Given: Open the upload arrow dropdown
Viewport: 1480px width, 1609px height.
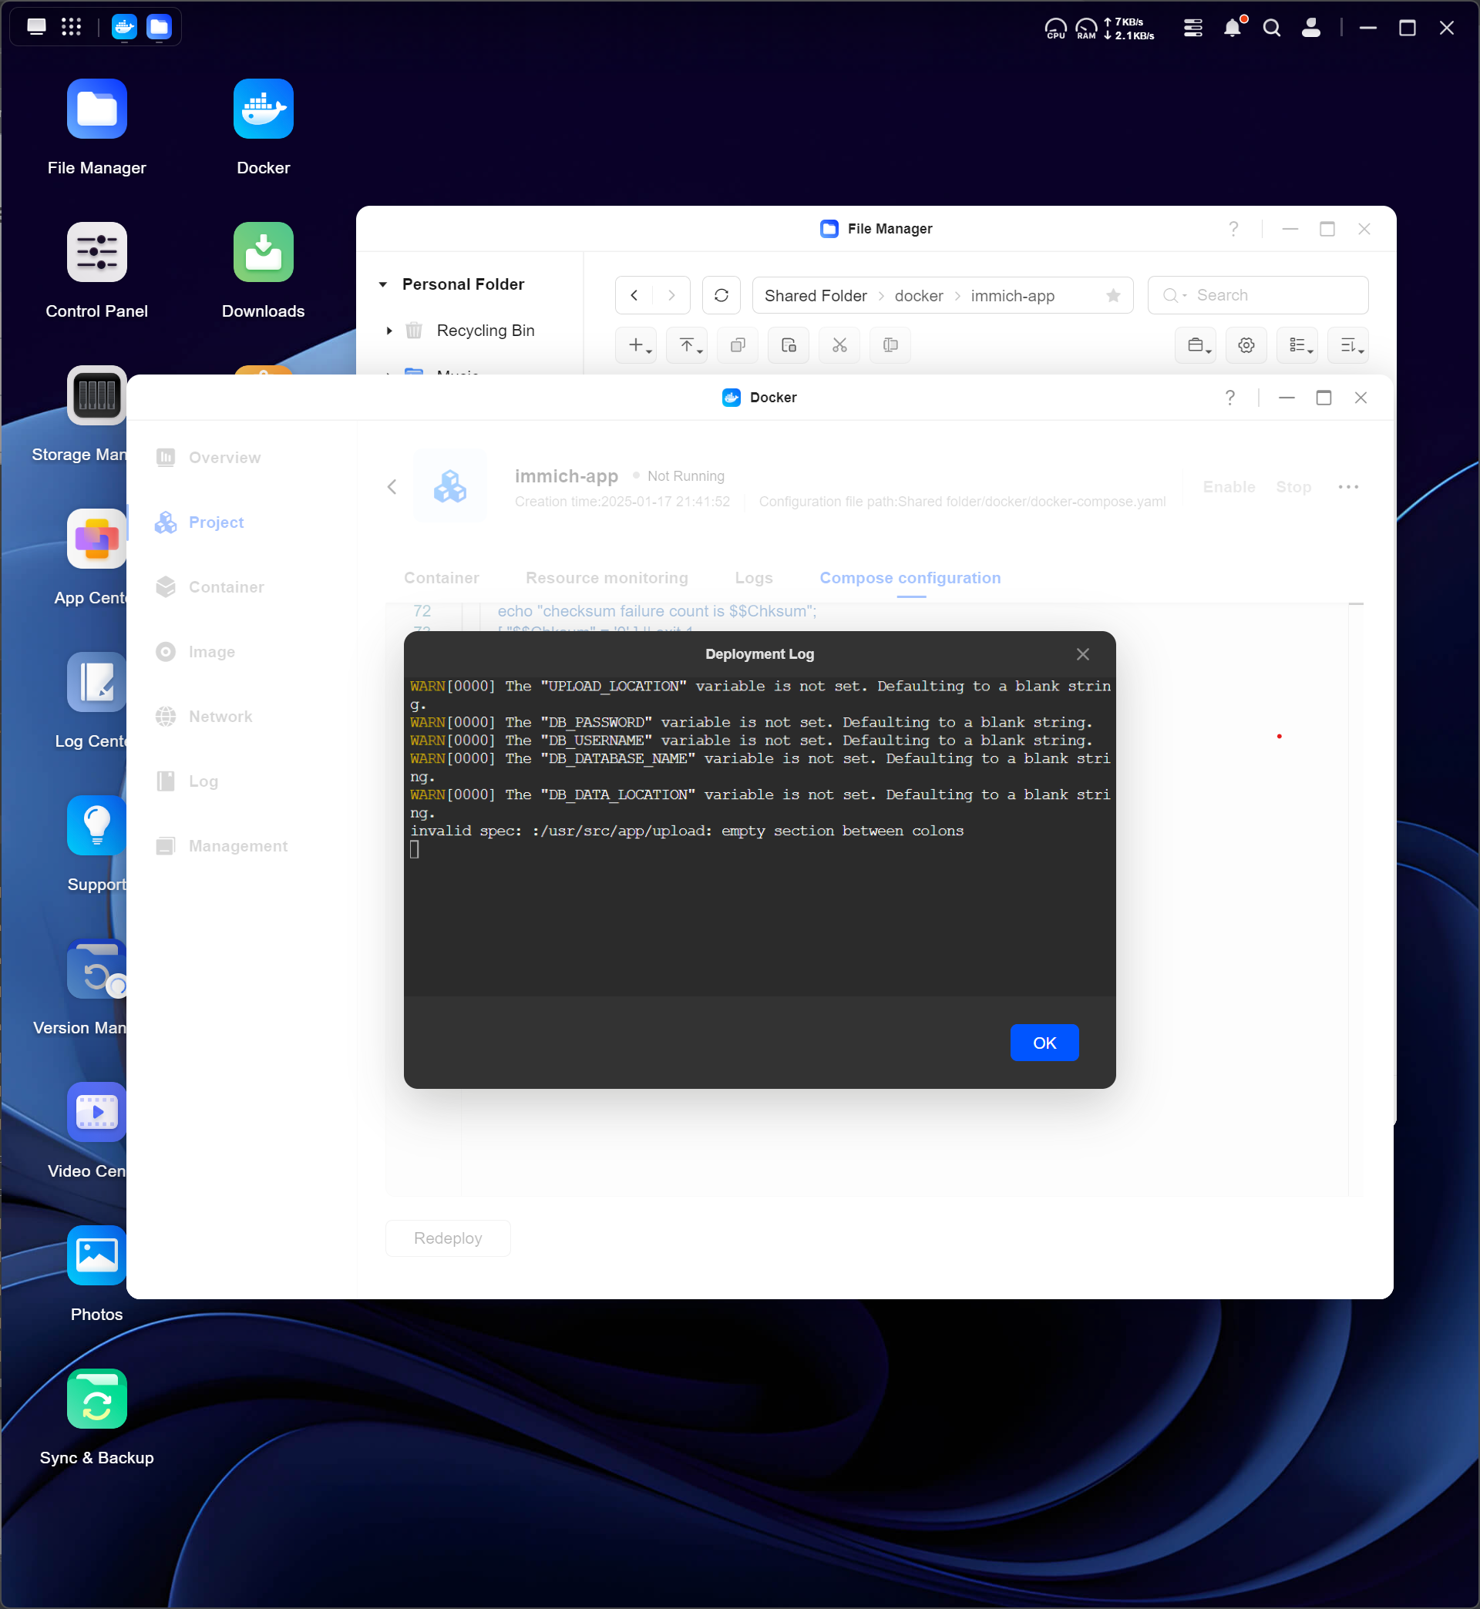Looking at the screenshot, I should tap(688, 345).
